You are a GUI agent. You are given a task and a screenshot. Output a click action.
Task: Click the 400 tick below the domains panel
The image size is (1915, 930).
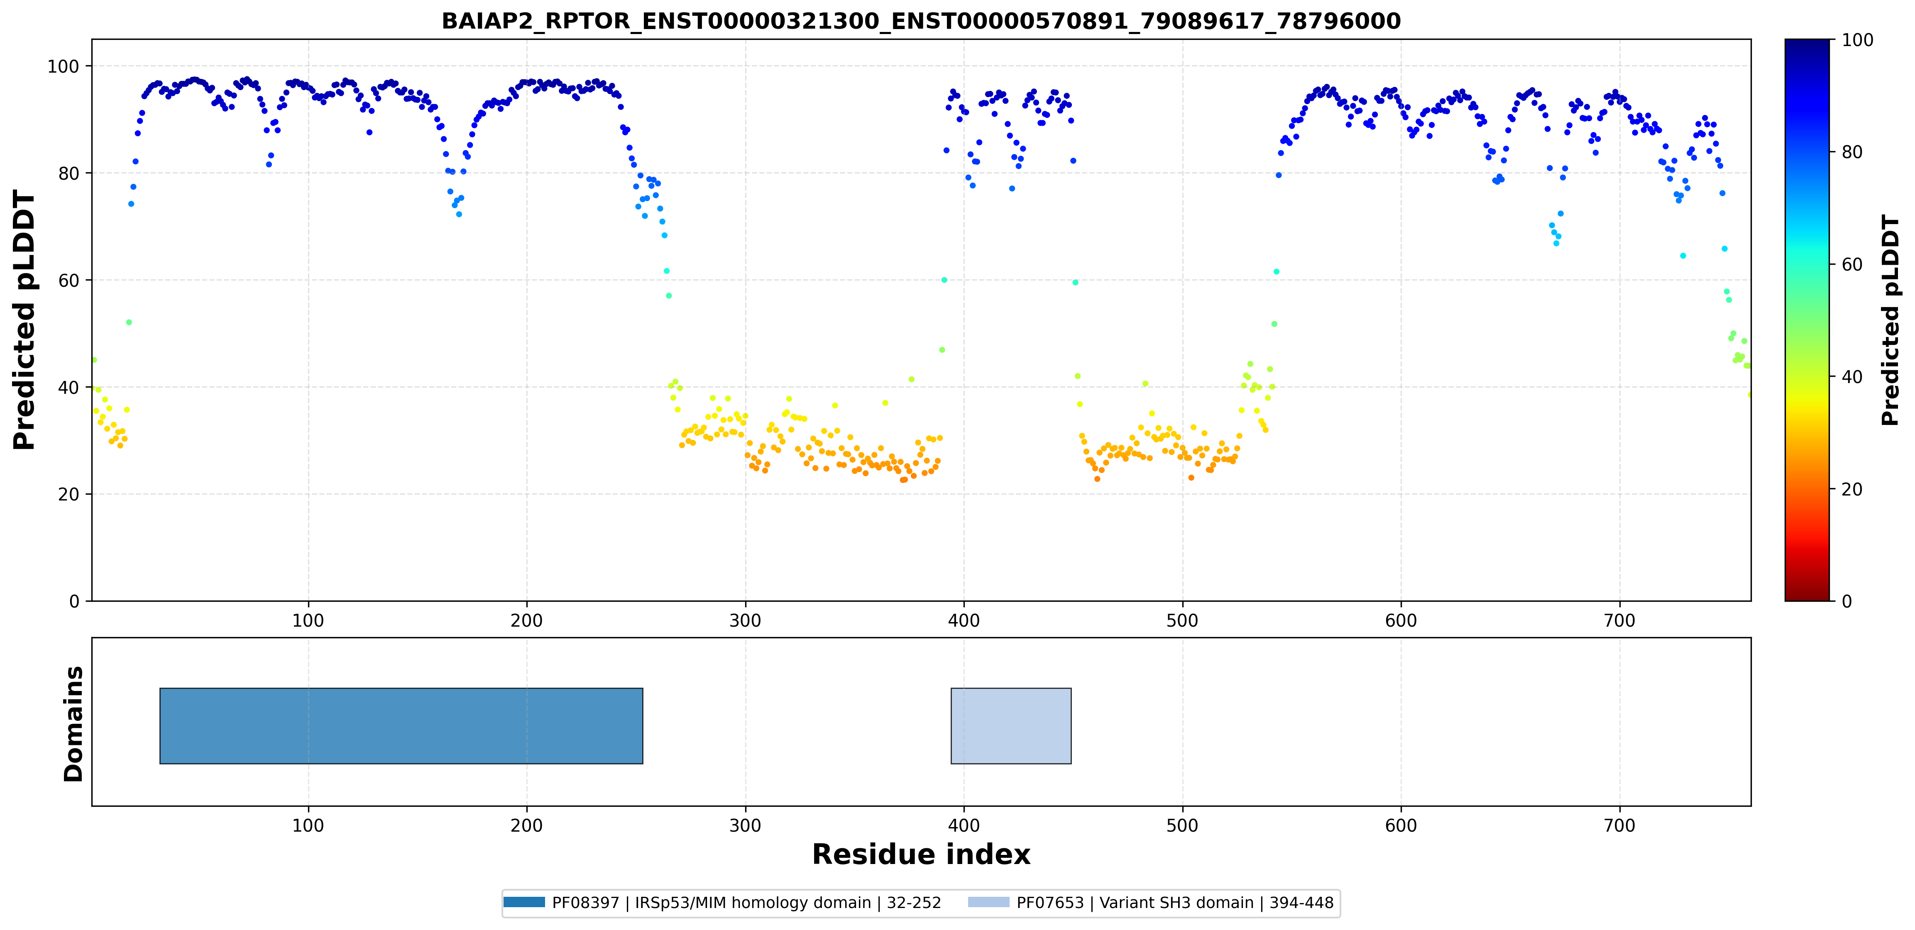(964, 825)
